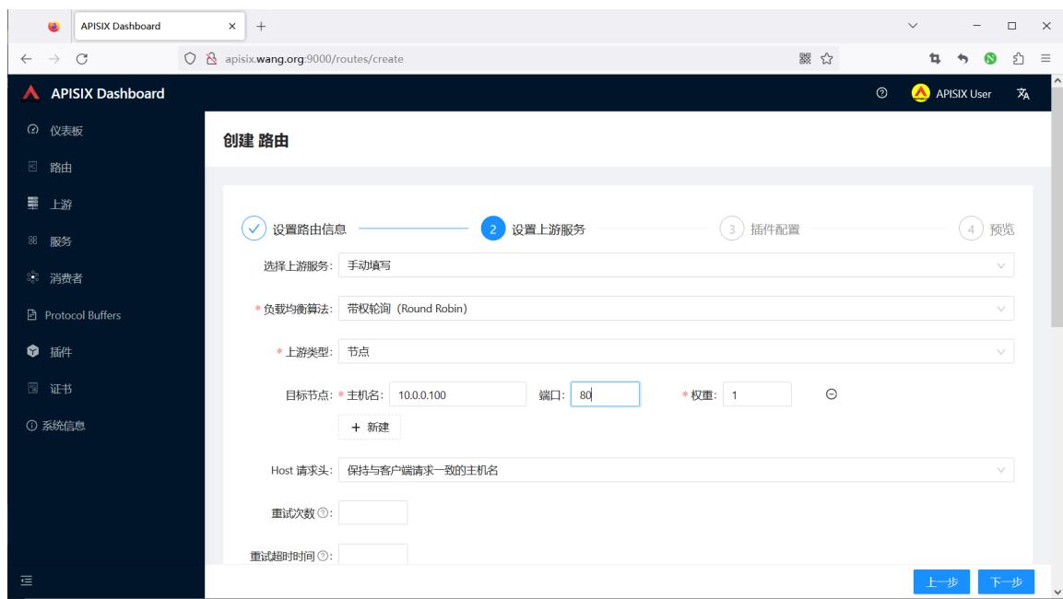
Task: Click the undo arrow toolbar icon
Action: (x=963, y=58)
